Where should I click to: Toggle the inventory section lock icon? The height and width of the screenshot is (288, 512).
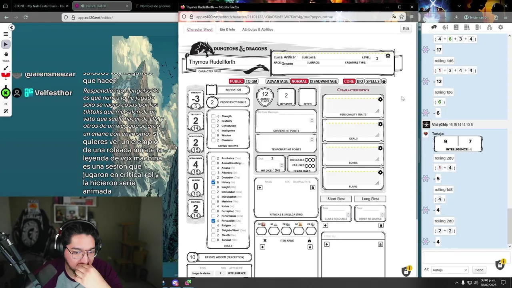point(310,247)
